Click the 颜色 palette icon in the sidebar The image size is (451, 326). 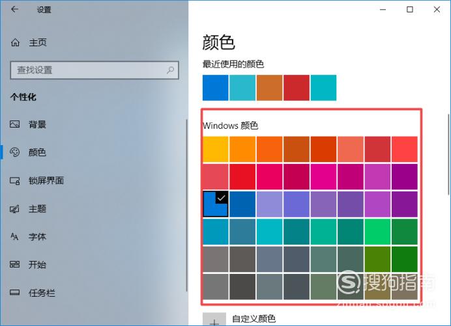(x=15, y=152)
